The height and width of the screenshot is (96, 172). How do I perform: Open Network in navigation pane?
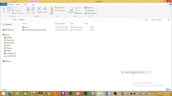point(8,61)
